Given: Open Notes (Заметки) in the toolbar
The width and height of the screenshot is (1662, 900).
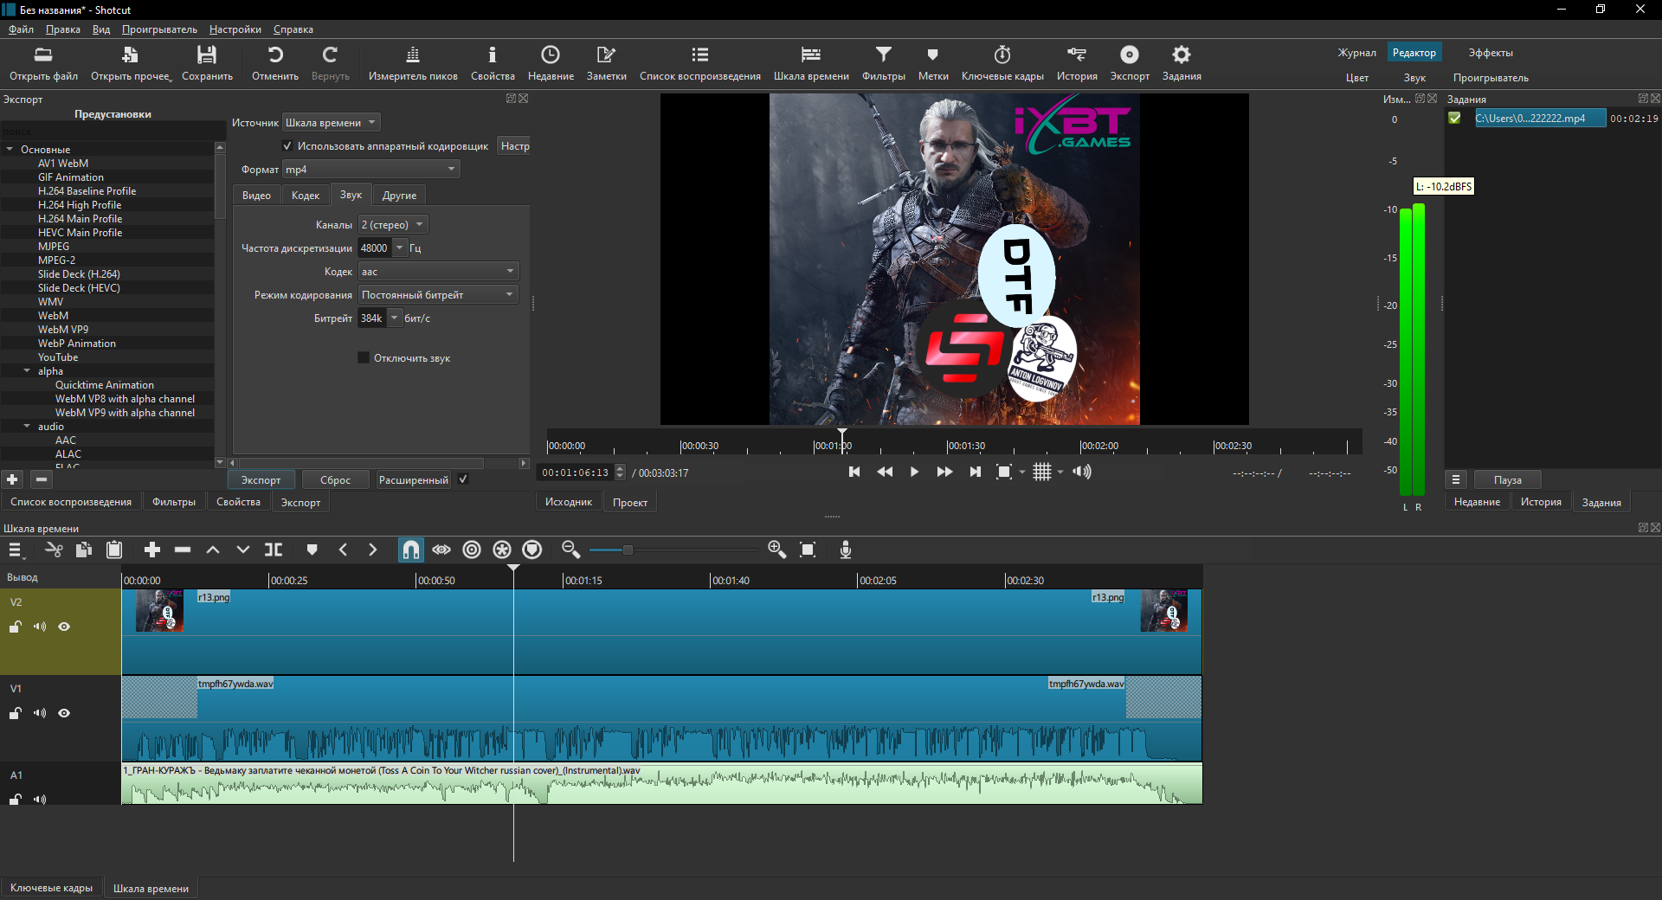Looking at the screenshot, I should 607,63.
